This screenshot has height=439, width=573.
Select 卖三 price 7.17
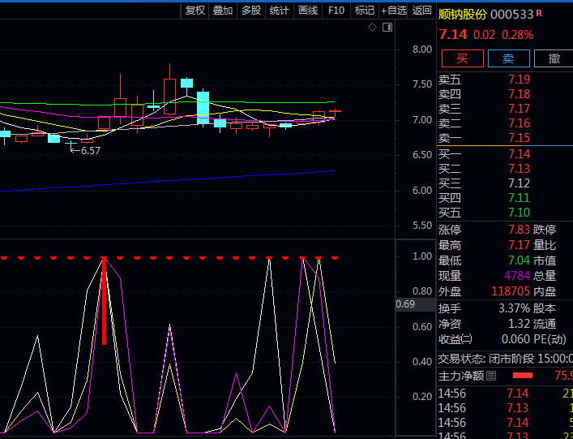(x=520, y=109)
